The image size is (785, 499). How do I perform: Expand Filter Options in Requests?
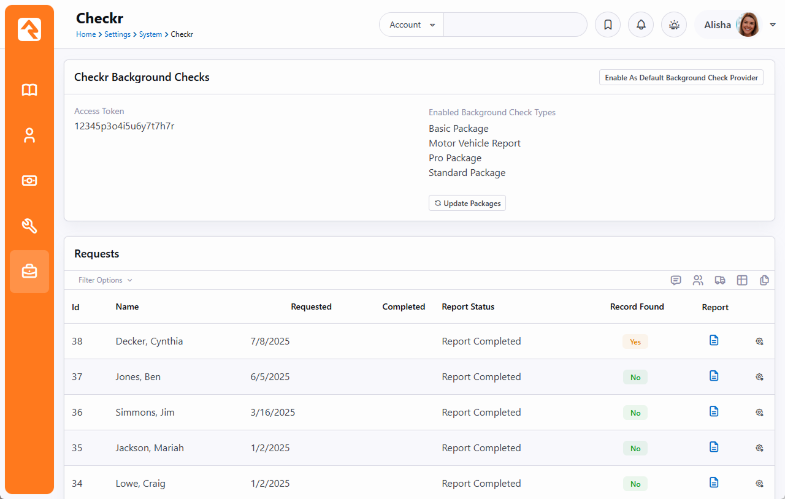pyautogui.click(x=105, y=280)
